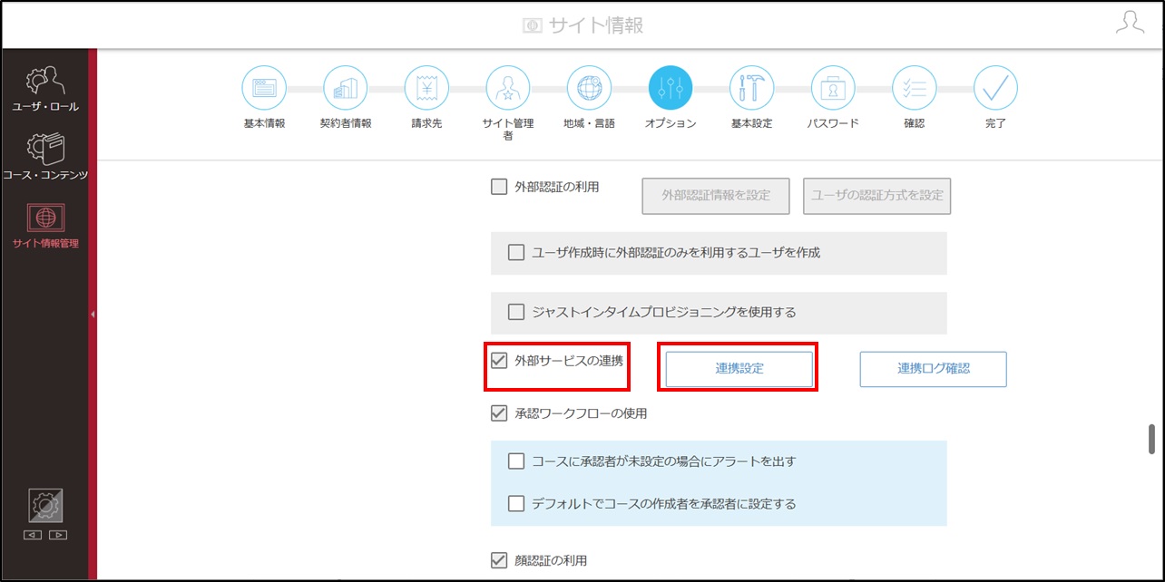Screen dimensions: 1165x582
Task: Open コース・コンテンツ in sidebar
Action: coord(45,156)
